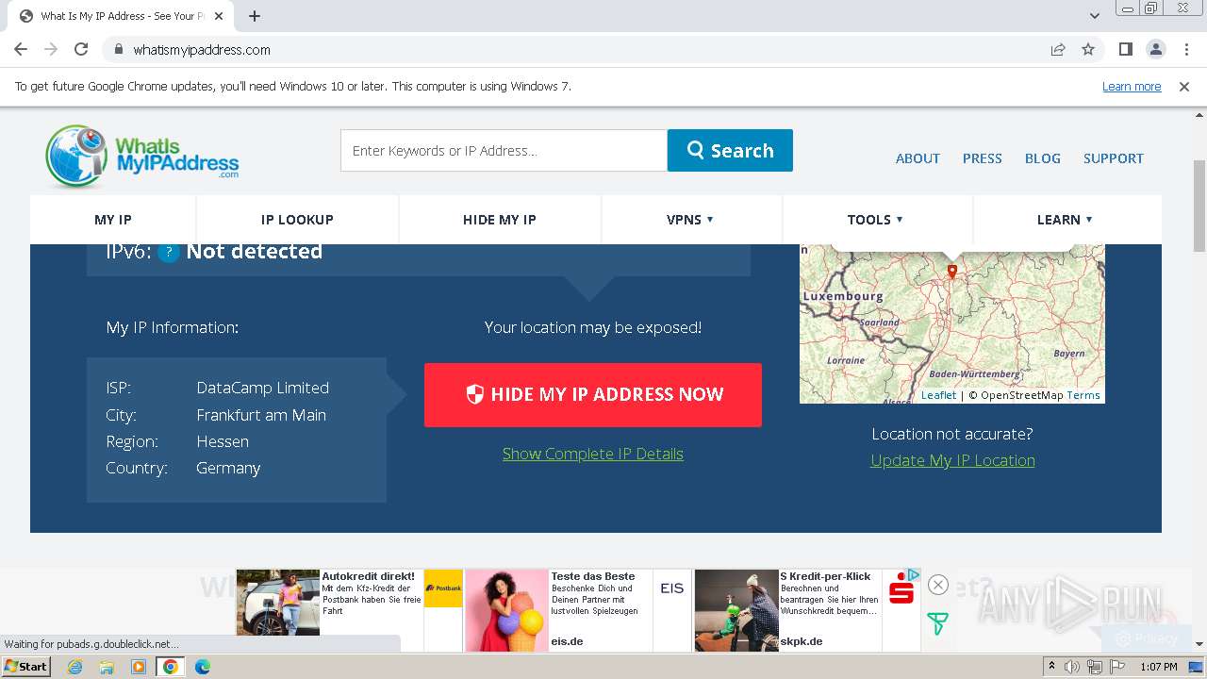
Task: Open the BLOG link
Action: 1043,158
